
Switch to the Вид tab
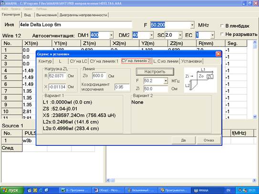coord(27,15)
